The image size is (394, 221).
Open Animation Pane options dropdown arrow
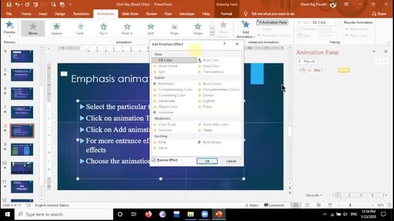pyautogui.click(x=374, y=52)
